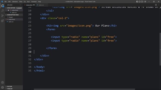Image resolution: width=161 pixels, height=90 pixels.
Task: Open the Go menu
Action: pyautogui.click(x=25, y=1)
